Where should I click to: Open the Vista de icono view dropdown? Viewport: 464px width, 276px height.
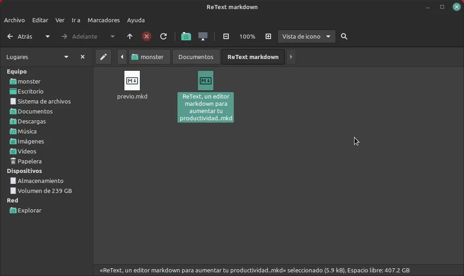coord(306,36)
